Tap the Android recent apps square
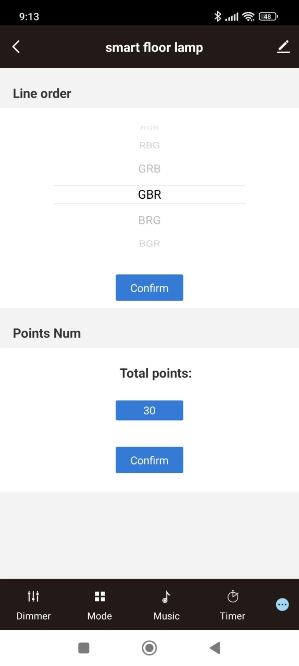The height and width of the screenshot is (666, 299). click(84, 648)
